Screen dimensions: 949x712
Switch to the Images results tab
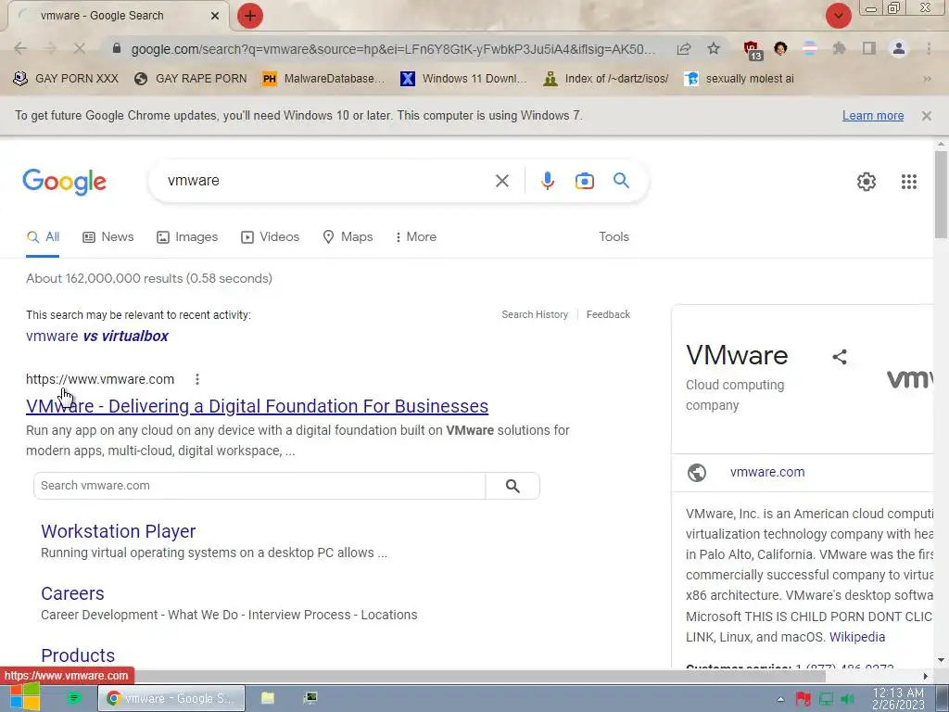[x=187, y=236]
